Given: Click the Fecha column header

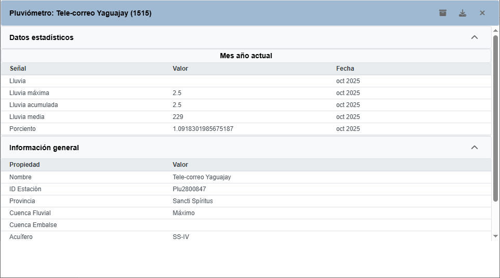Looking at the screenshot, I should click(345, 69).
